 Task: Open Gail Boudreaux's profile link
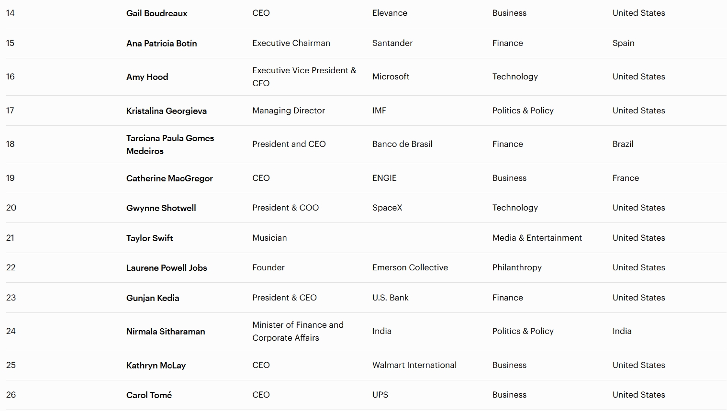(157, 13)
